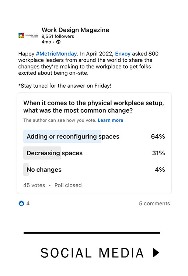The height and width of the screenshot is (276, 188).
Task: Click the blue 64% poll progress bar
Action: click(62, 137)
